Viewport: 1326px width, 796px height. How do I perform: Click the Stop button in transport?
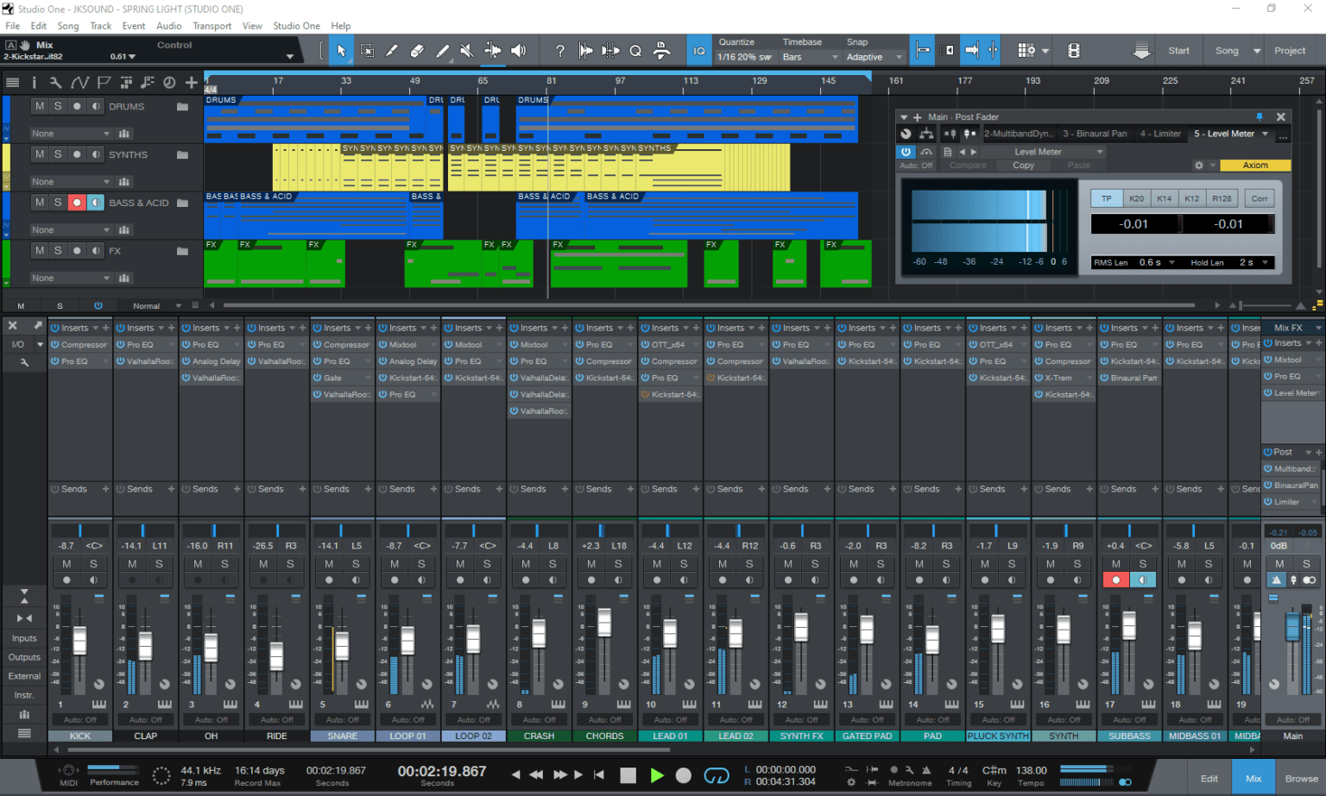coord(628,775)
